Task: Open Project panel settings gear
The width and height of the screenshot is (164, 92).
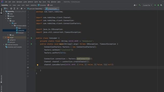Action: [x=22, y=8]
